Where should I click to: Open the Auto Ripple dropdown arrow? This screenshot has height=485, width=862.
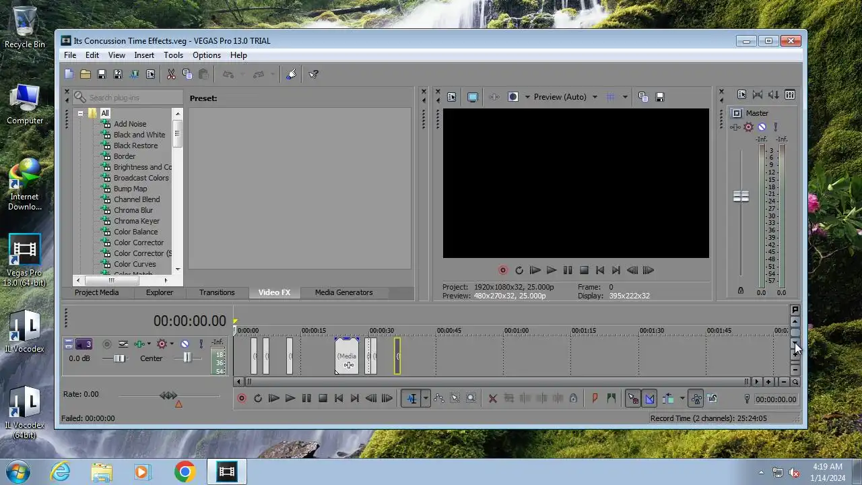click(x=682, y=399)
